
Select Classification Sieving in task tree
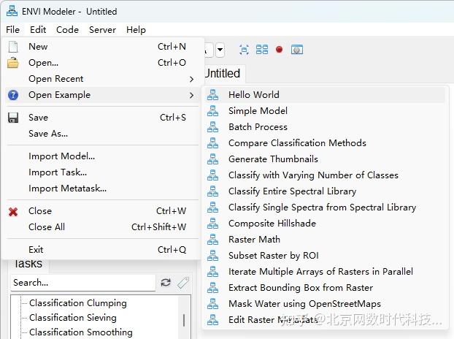pyautogui.click(x=72, y=318)
